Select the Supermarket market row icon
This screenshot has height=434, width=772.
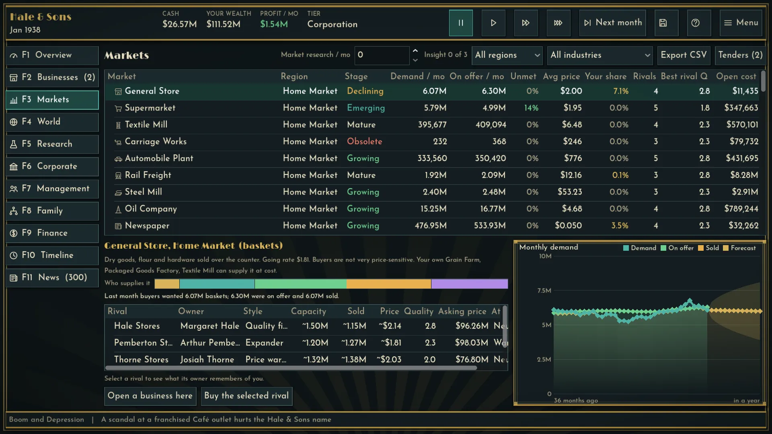click(118, 108)
